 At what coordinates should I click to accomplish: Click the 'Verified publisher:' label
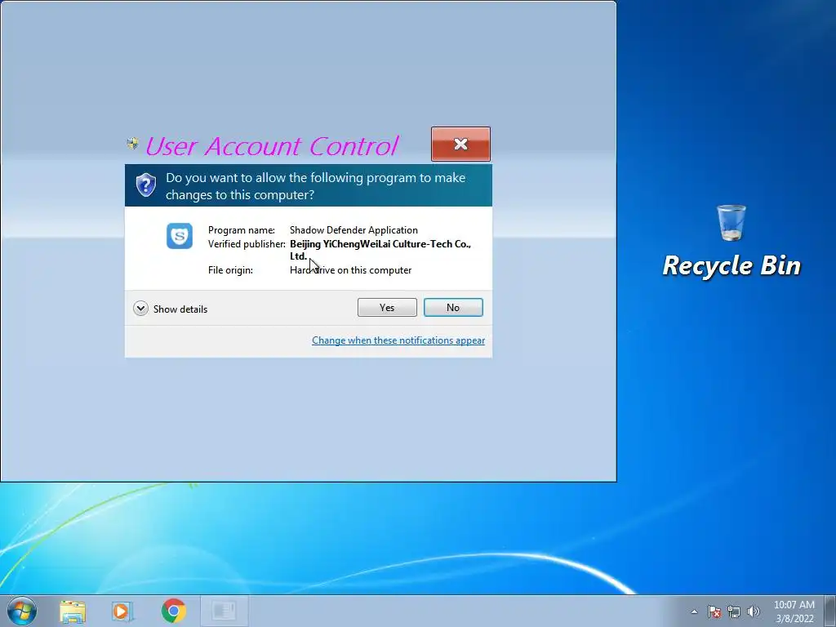coord(247,243)
